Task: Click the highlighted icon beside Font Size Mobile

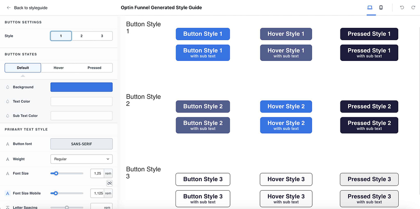Action: (x=7, y=193)
